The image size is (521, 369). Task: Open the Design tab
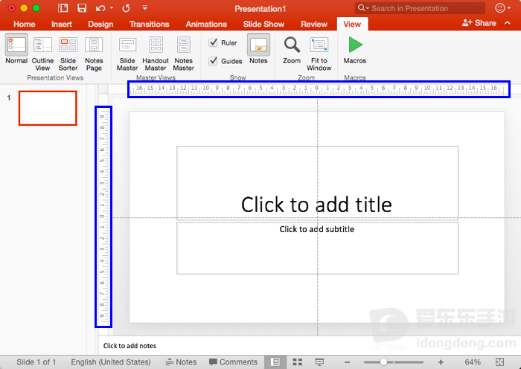[100, 24]
